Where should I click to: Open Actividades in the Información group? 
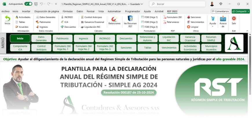(23, 17)
